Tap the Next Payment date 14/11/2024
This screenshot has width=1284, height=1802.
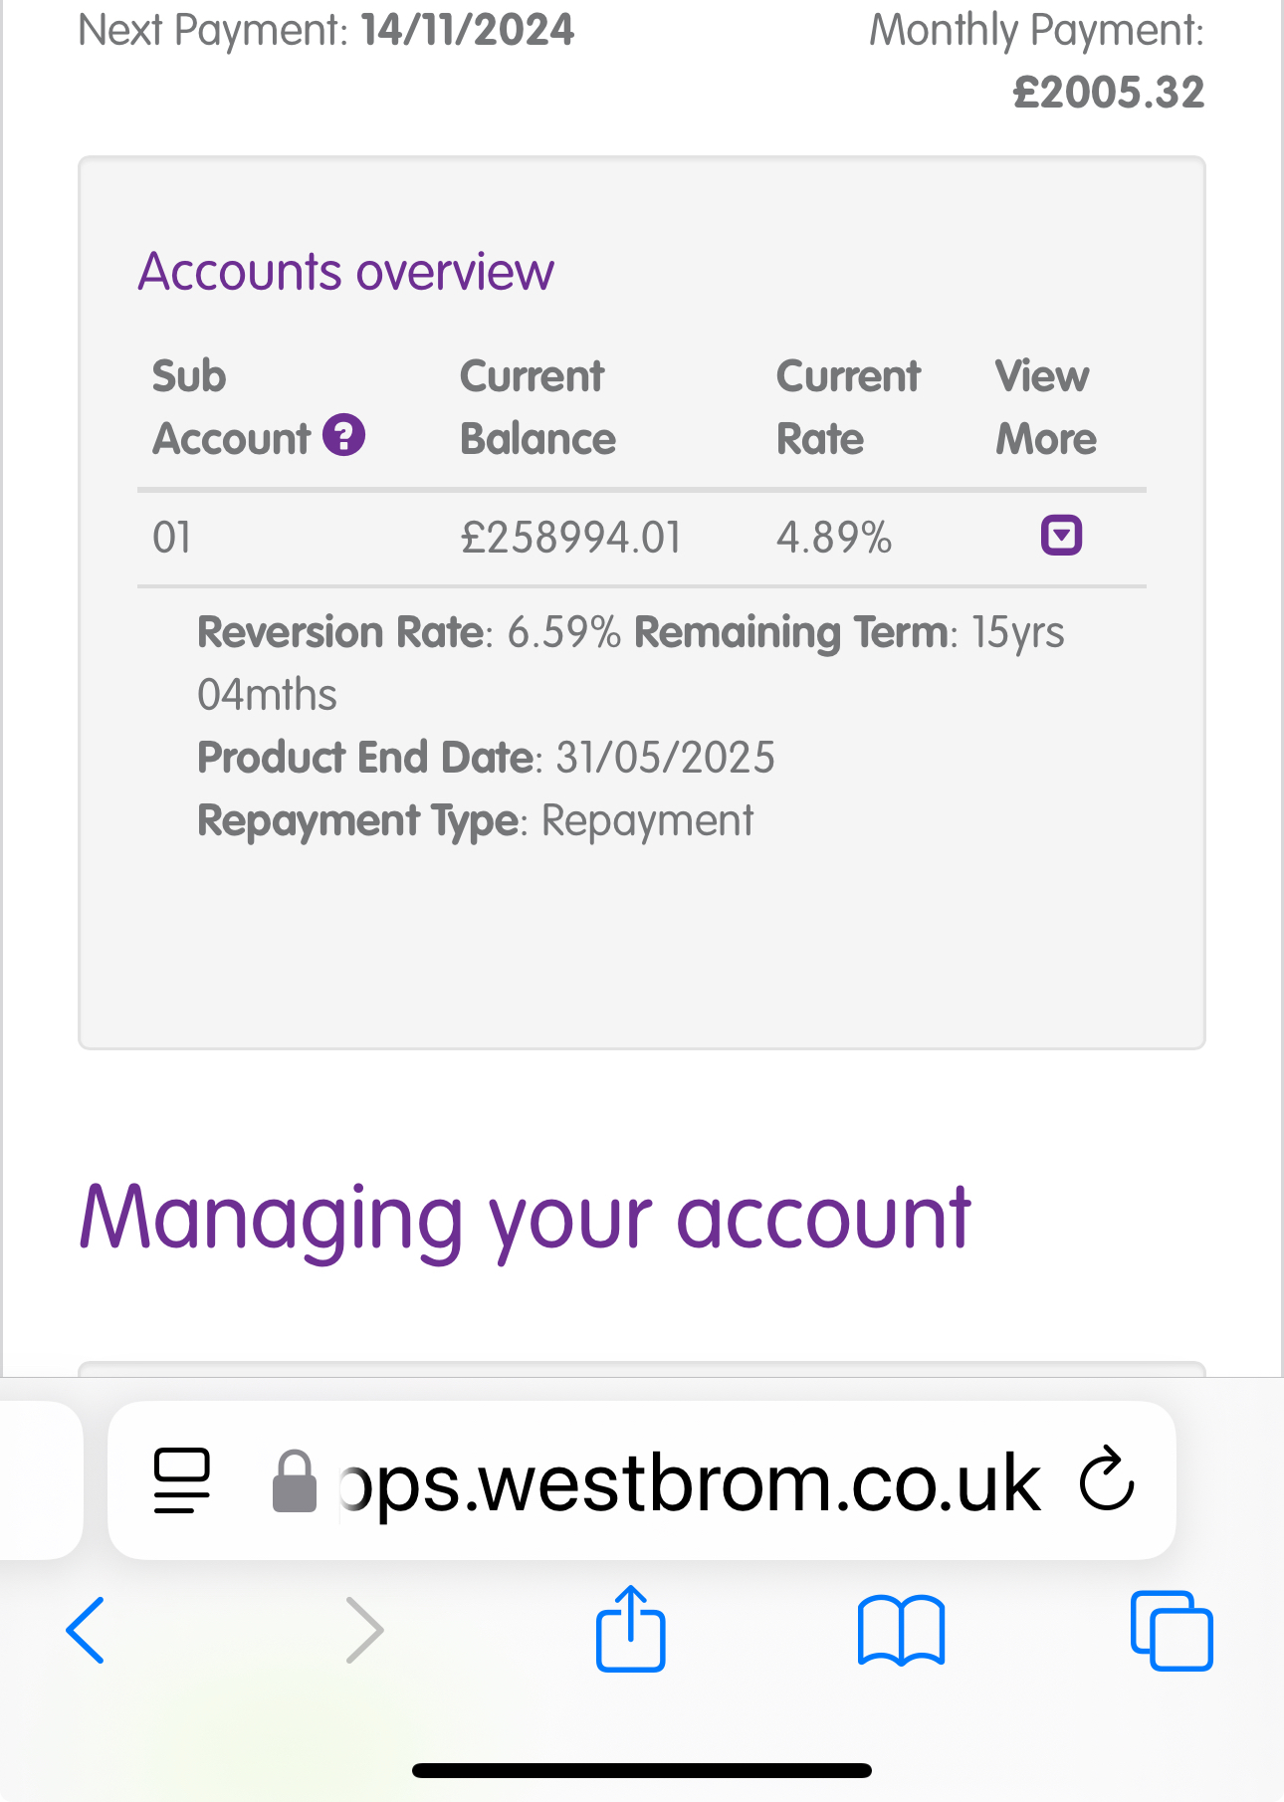coord(468,30)
